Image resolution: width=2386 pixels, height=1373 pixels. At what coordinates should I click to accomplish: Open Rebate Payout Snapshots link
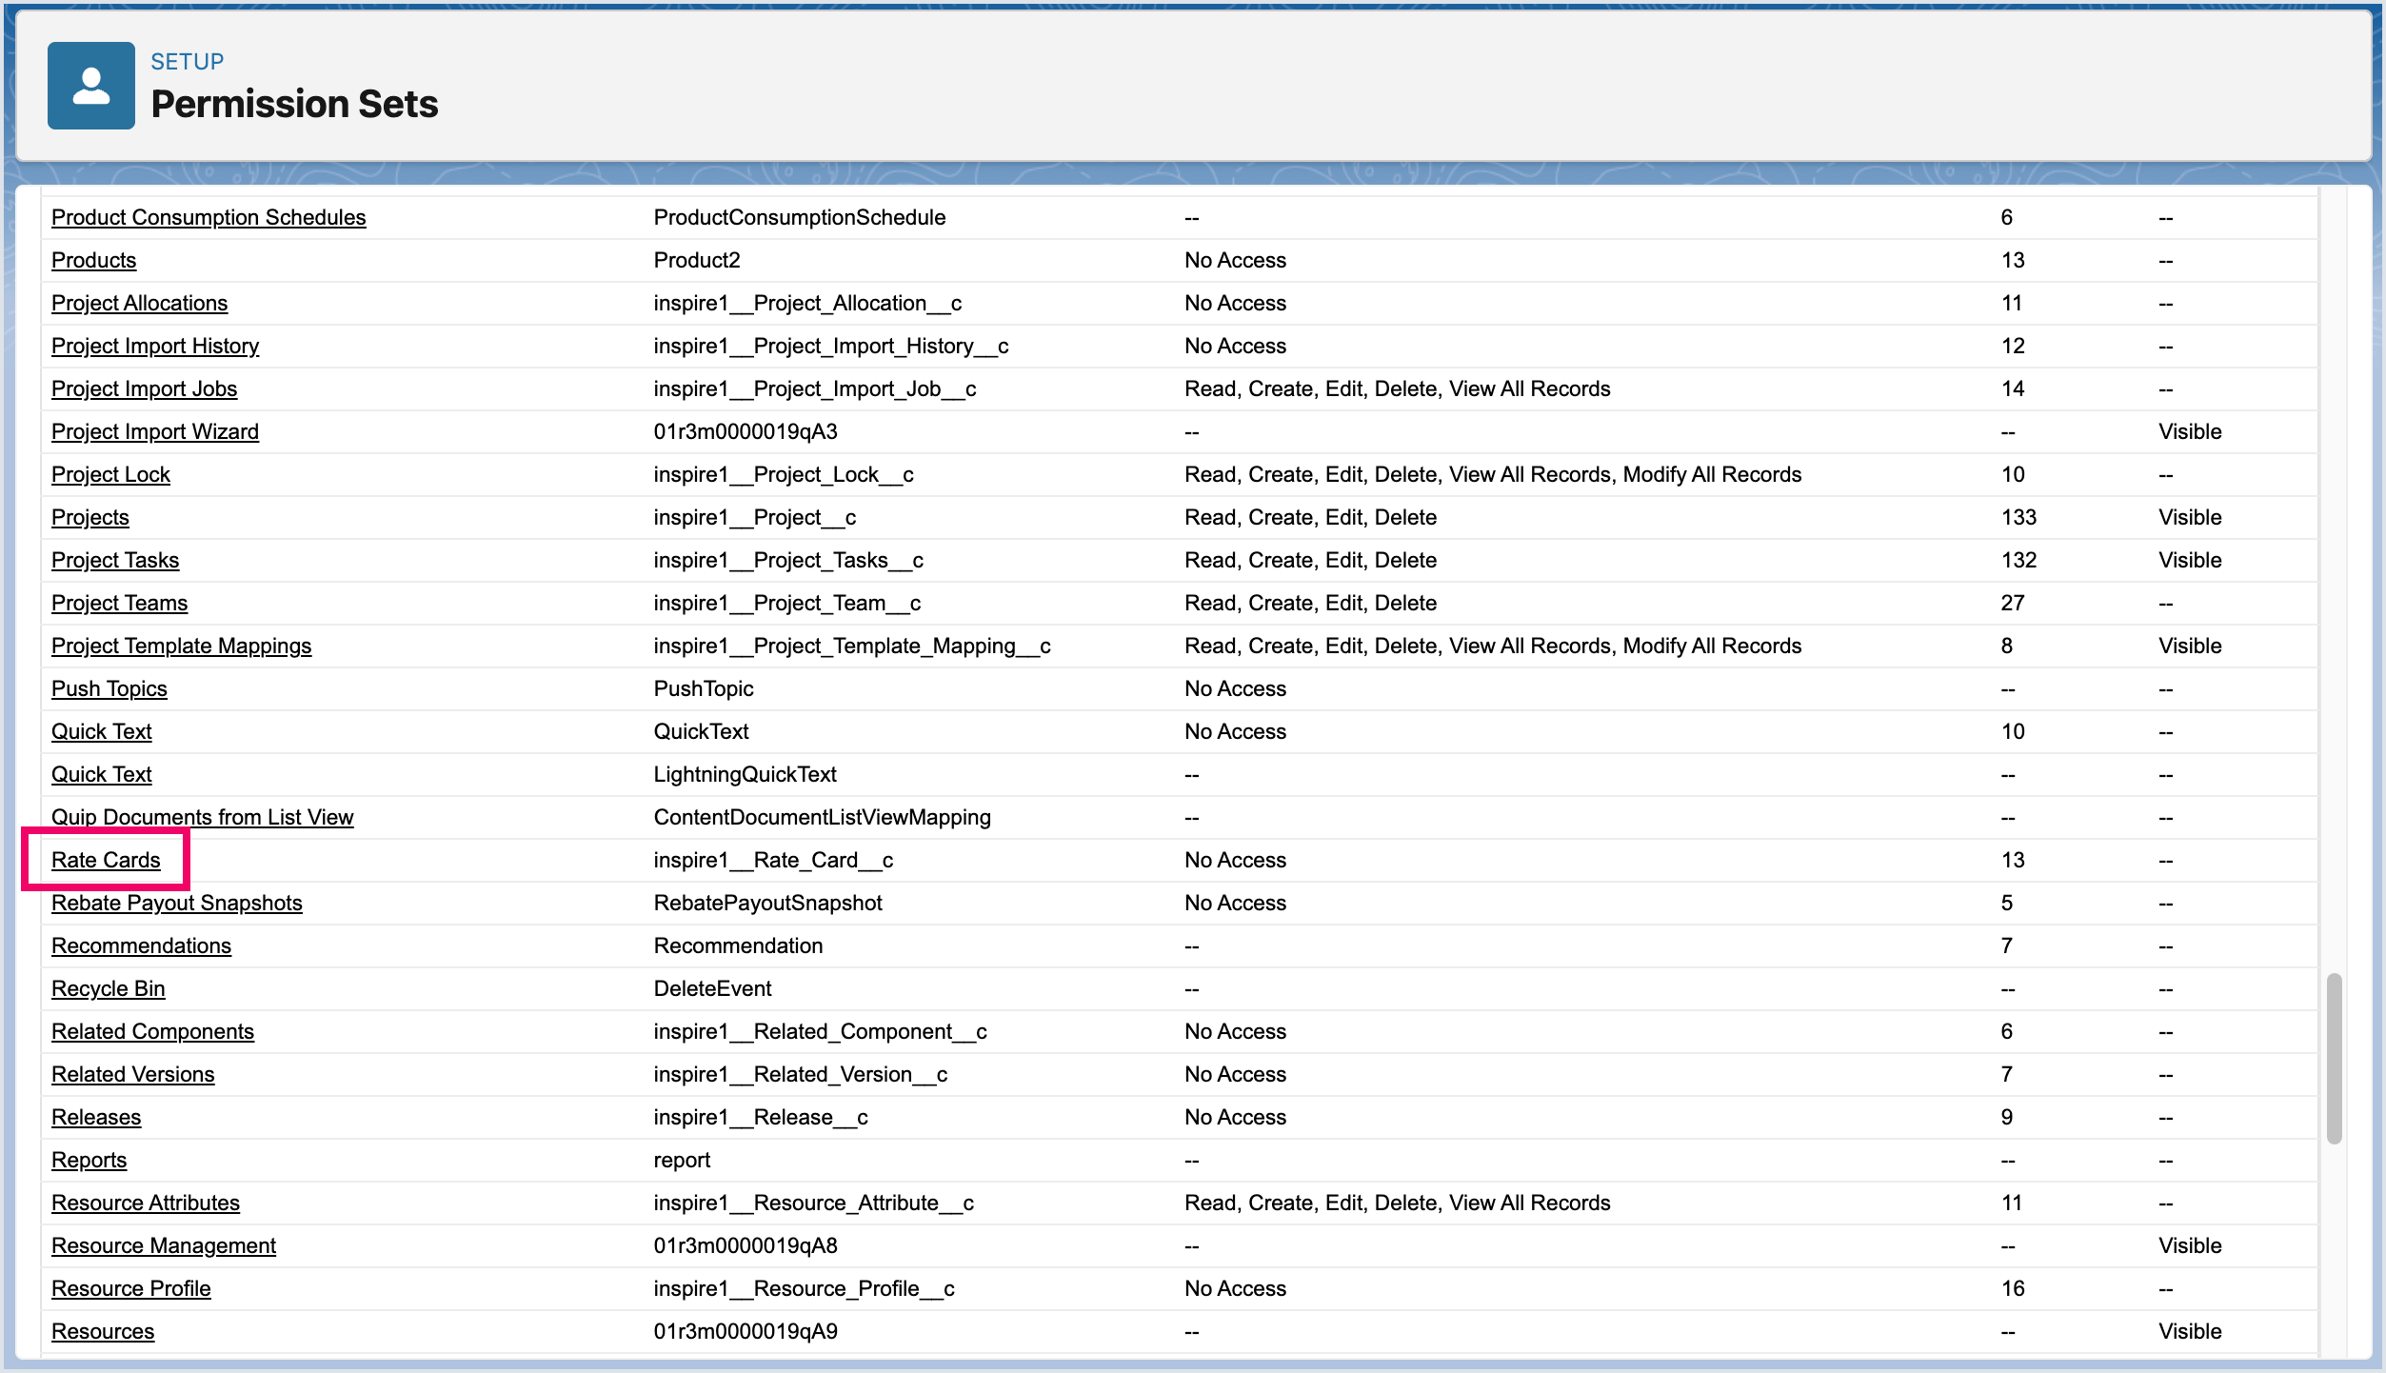177,903
